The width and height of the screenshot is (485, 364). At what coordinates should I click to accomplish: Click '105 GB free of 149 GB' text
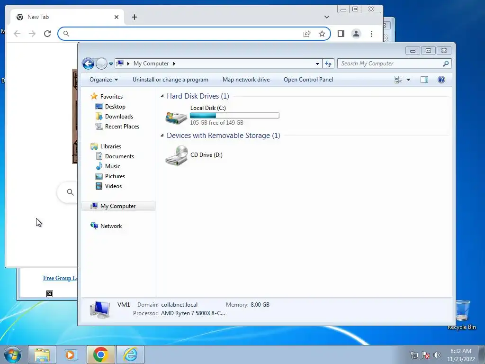coord(216,123)
